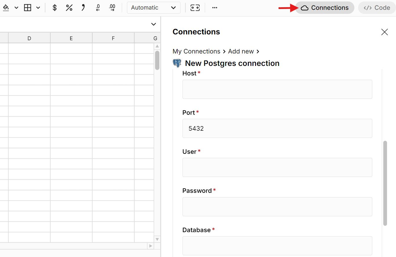Click inside the Host input field
This screenshot has height=257, width=396.
[277, 89]
